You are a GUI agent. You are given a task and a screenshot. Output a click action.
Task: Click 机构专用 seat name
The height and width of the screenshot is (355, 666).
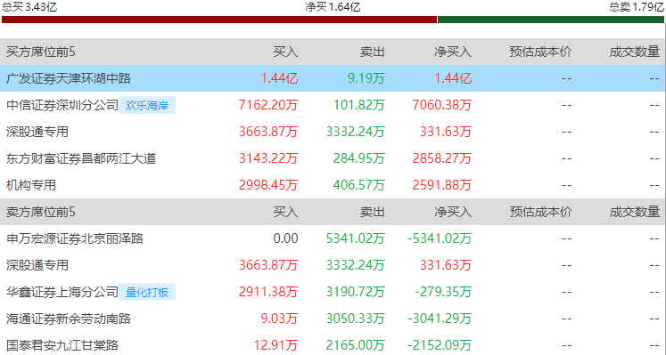[x=31, y=185]
